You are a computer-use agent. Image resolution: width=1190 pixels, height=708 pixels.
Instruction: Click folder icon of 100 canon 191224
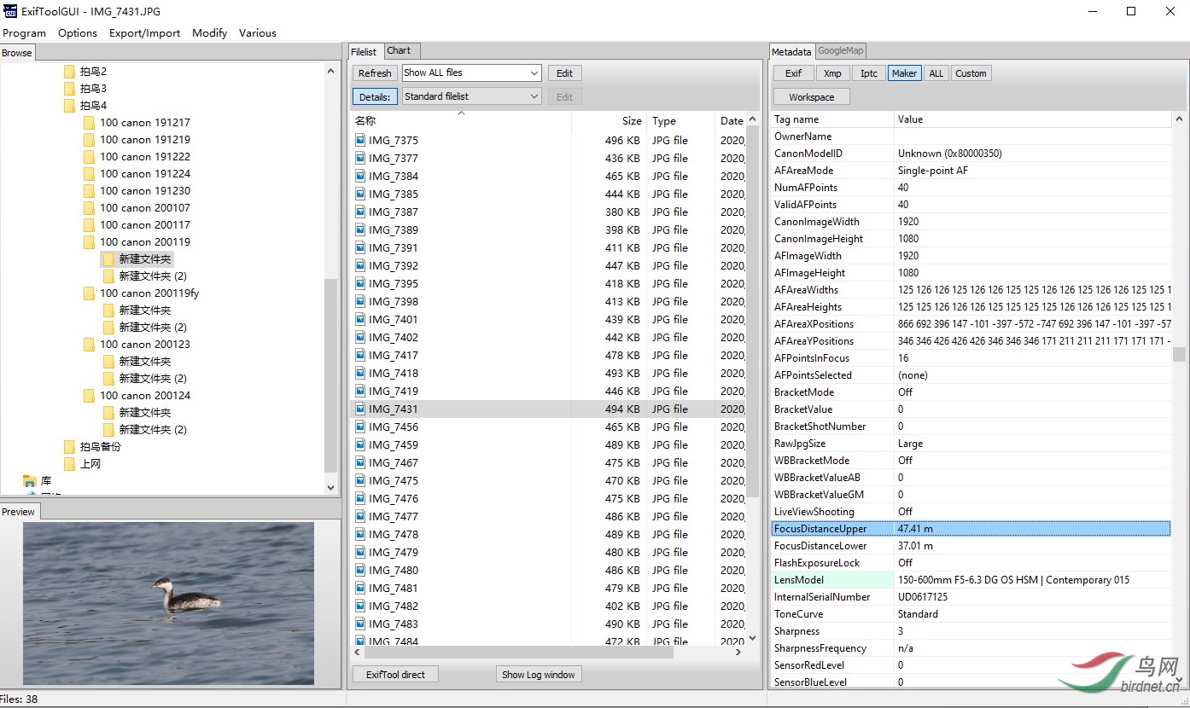[89, 174]
